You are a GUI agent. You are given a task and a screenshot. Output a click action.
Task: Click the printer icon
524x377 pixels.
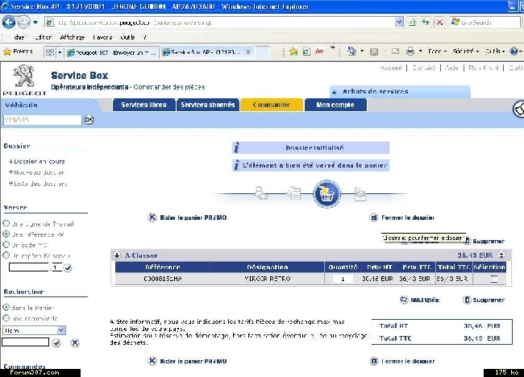point(410,51)
